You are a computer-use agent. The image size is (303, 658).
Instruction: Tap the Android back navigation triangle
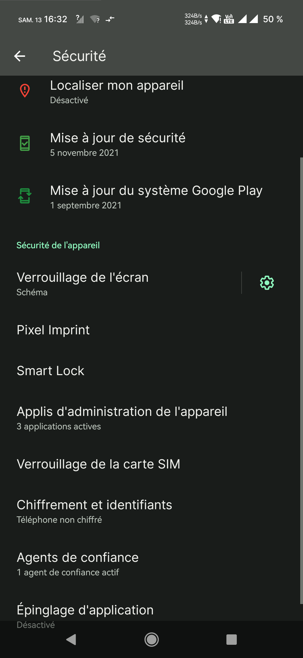[x=71, y=639]
